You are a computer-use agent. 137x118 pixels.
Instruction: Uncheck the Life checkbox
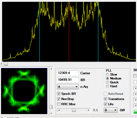(105, 104)
